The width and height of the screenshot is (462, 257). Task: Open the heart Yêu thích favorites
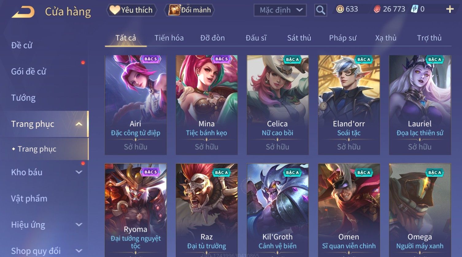click(131, 10)
